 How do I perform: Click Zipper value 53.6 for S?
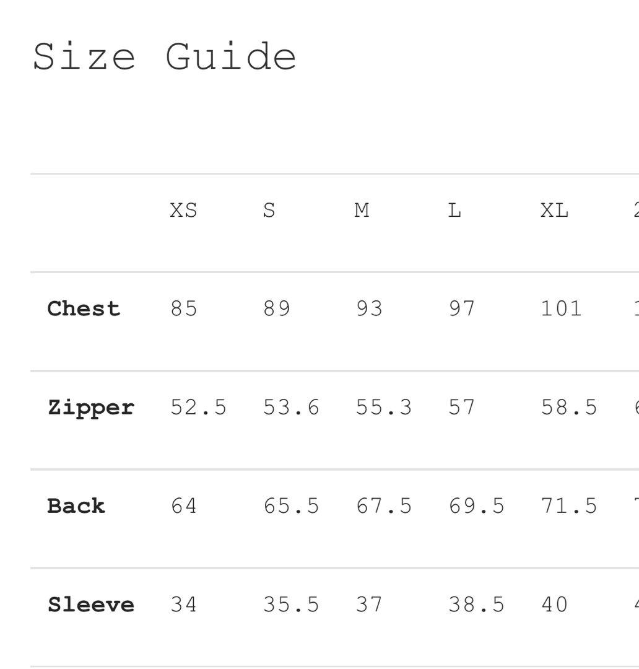291,408
